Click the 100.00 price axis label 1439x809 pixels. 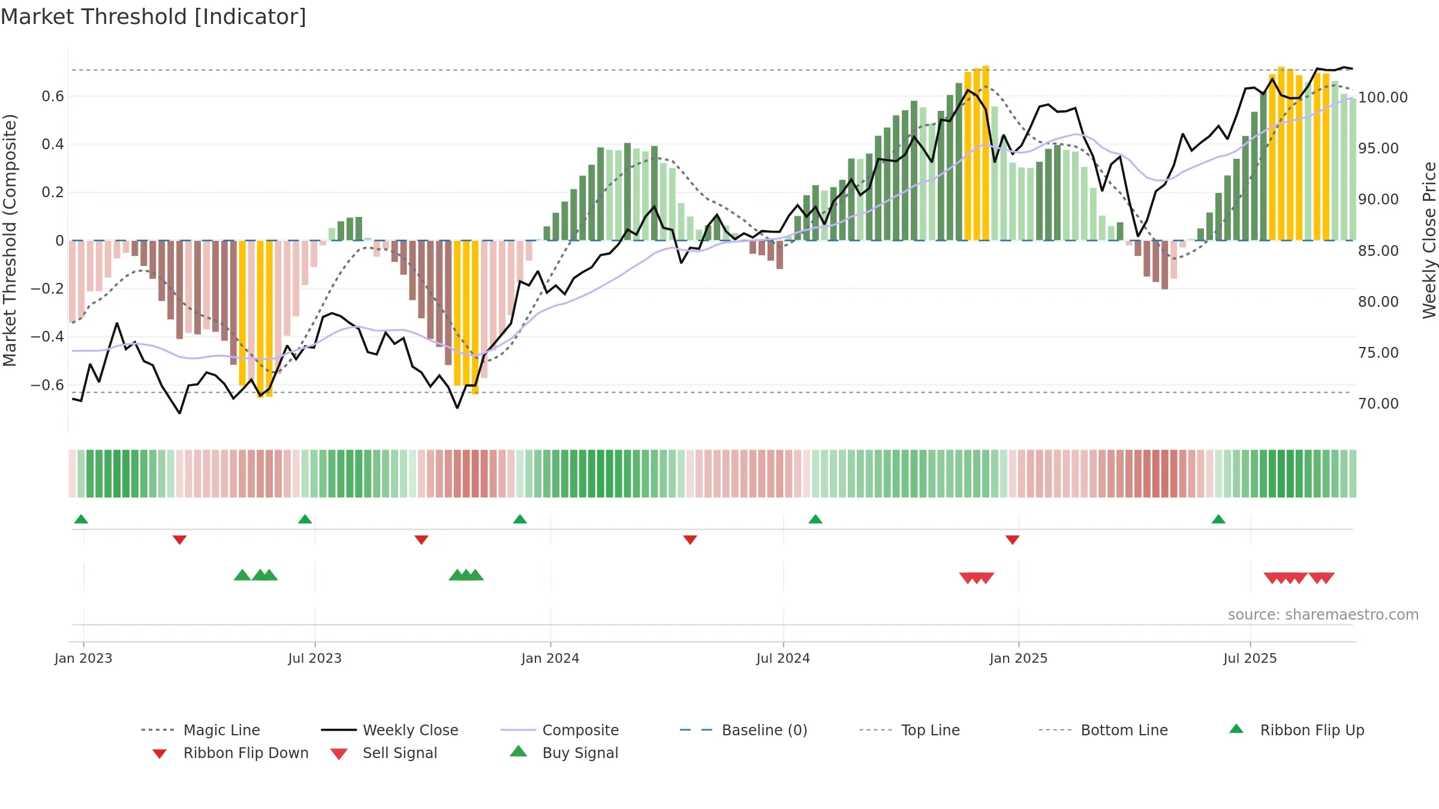pyautogui.click(x=1383, y=97)
